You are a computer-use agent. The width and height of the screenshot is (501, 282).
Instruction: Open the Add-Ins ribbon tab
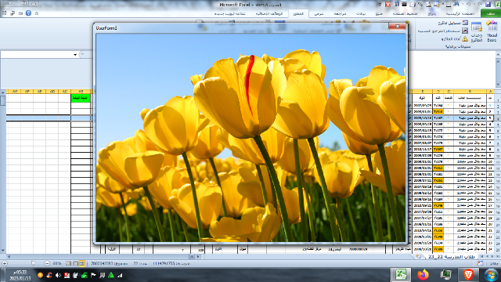click(269, 14)
